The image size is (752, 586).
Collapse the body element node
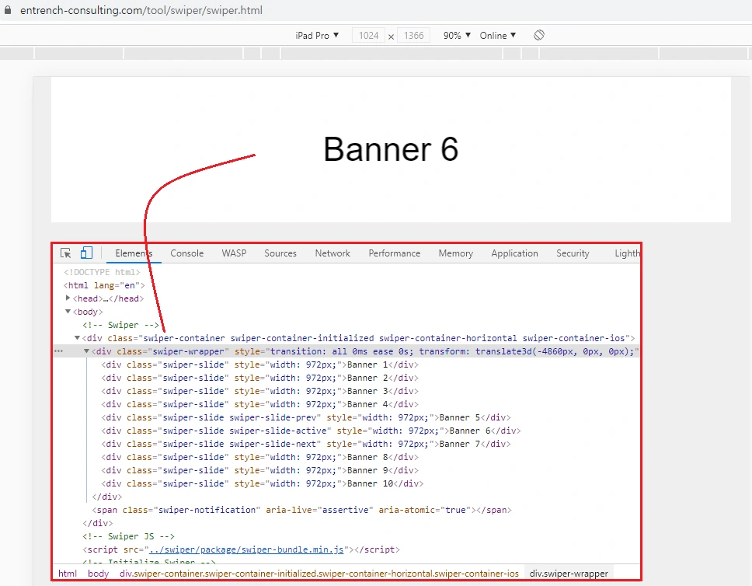(x=68, y=312)
